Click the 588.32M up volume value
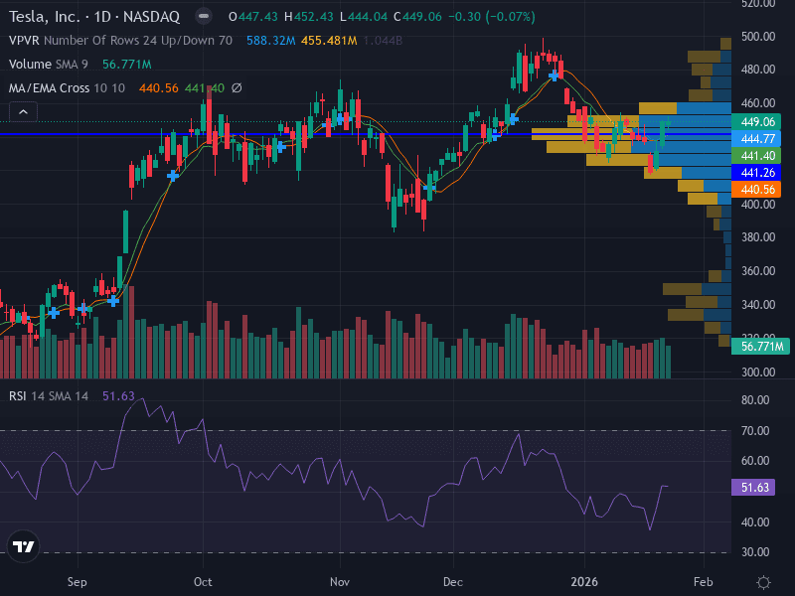Viewport: 795px width, 596px height. pyautogui.click(x=270, y=41)
